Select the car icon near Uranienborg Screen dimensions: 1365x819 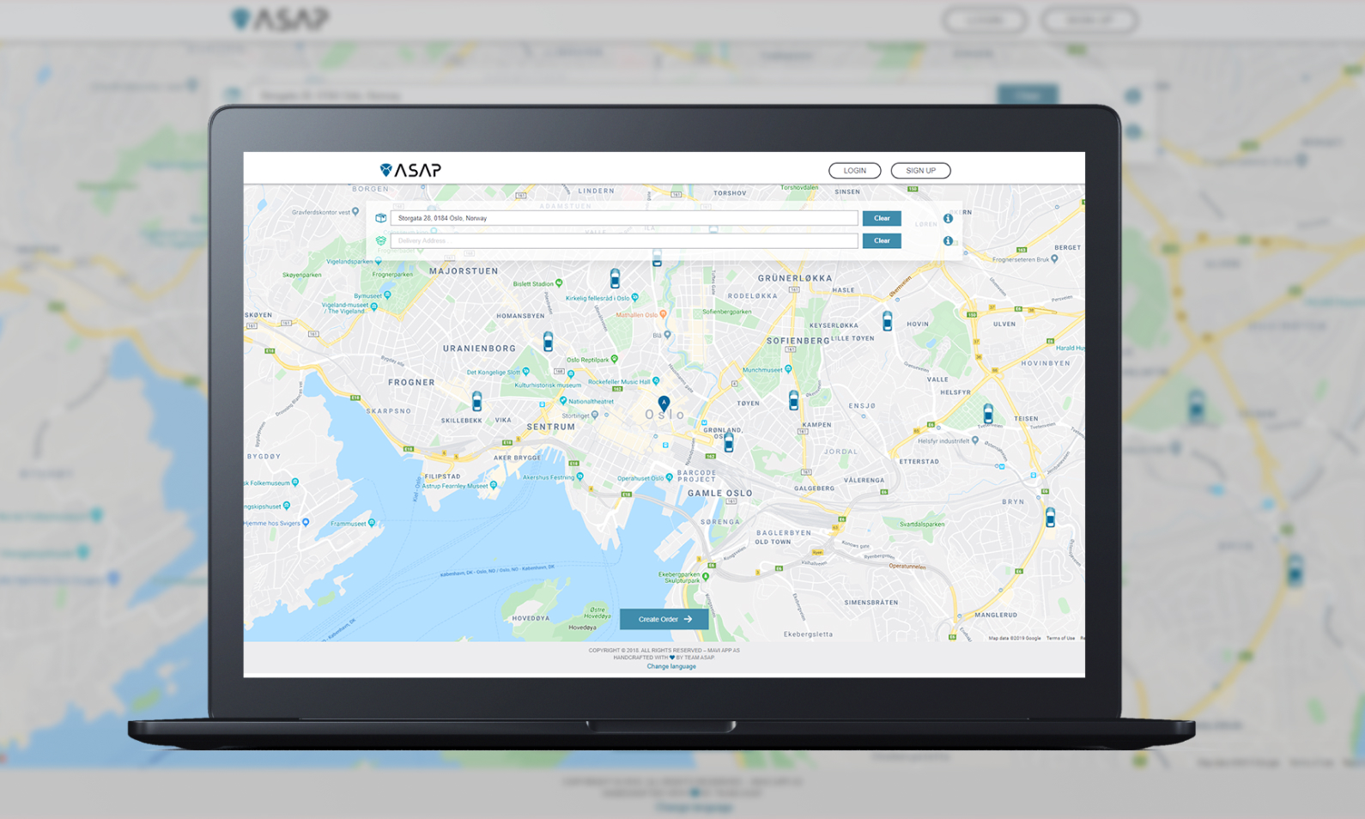point(548,342)
